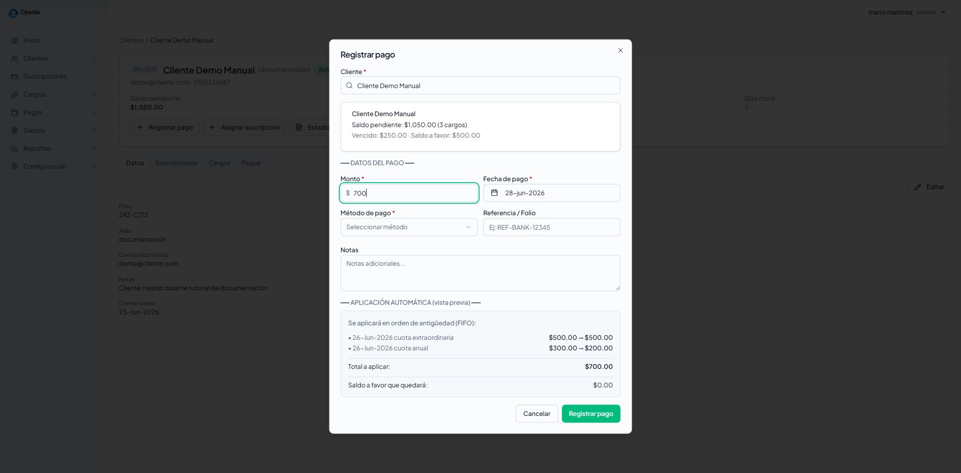
Task: Click the Monto amount field
Action: coord(409,193)
